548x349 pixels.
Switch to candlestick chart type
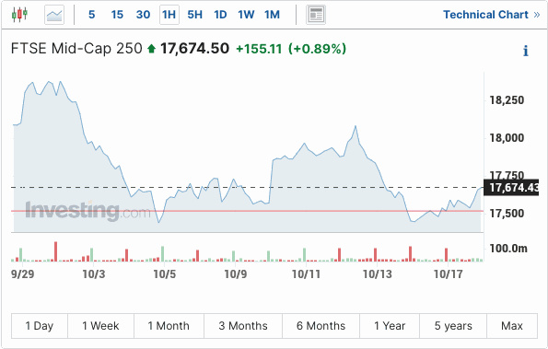pos(19,15)
